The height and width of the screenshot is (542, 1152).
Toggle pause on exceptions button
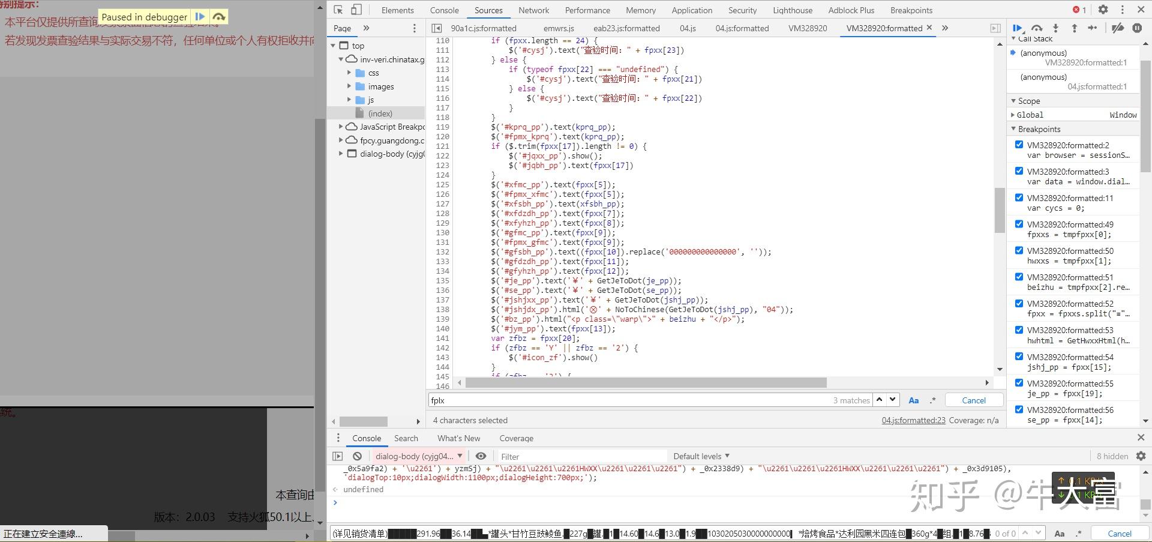click(1137, 28)
